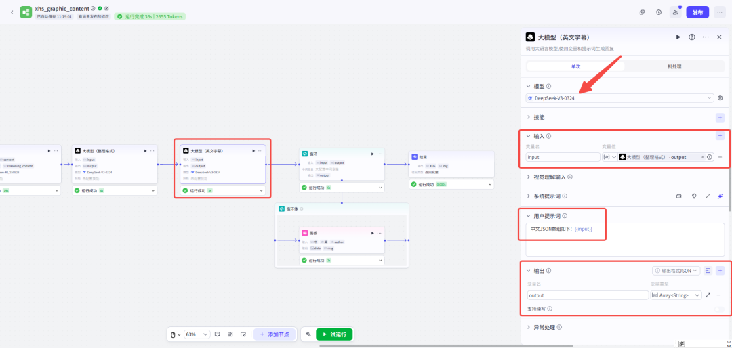Expand the 异常处理 section
The height and width of the screenshot is (348, 732).
[529, 328]
